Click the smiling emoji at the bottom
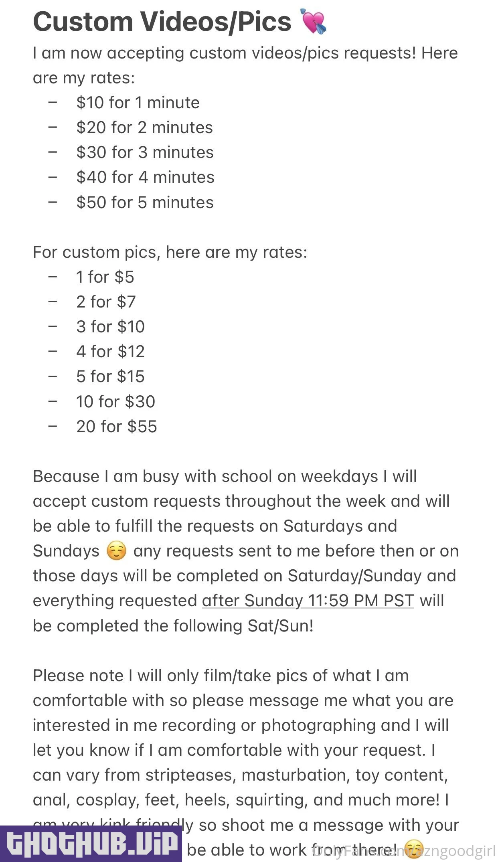The height and width of the screenshot is (862, 498). click(414, 849)
